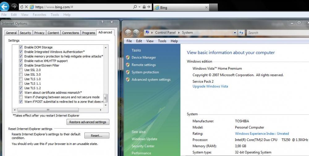Click the shield icon beside System protection
309x156 pixels.
click(x=128, y=72)
